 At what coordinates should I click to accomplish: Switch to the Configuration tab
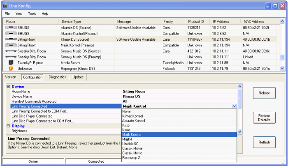(x=33, y=77)
